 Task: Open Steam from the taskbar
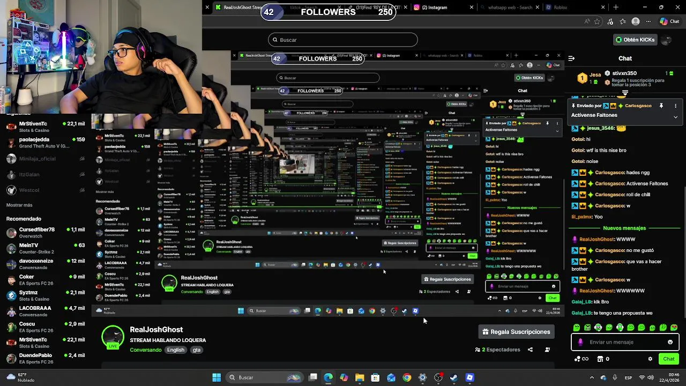tap(454, 377)
